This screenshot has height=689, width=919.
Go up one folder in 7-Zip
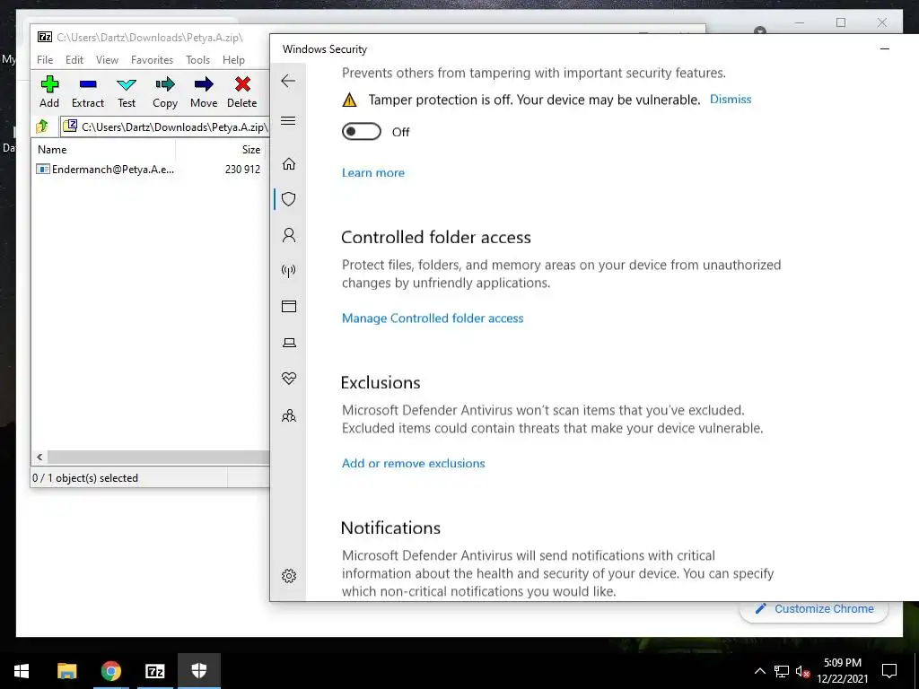42,126
